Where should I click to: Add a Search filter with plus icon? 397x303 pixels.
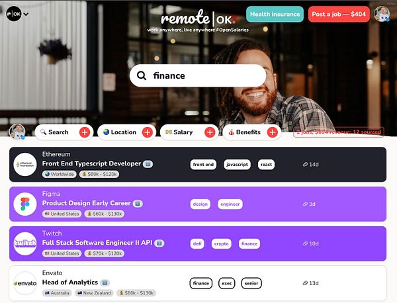85,132
